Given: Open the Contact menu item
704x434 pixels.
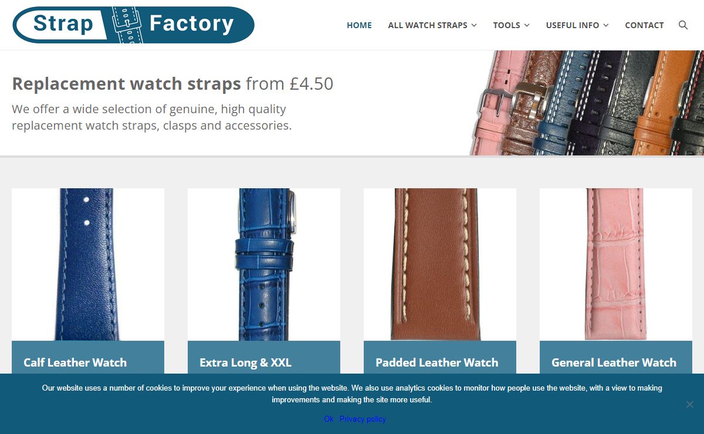Looking at the screenshot, I should (644, 25).
